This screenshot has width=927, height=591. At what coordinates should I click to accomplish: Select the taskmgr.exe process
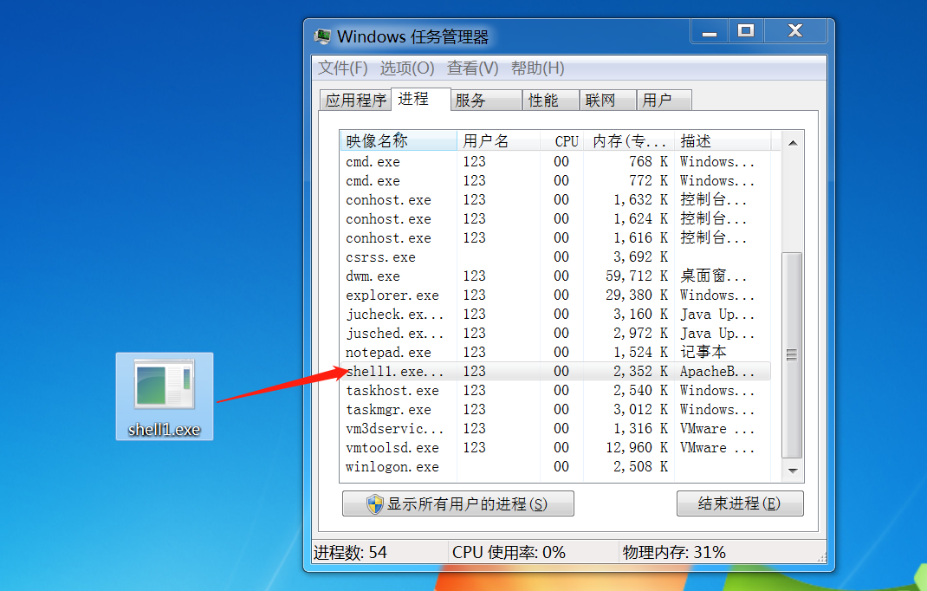click(x=555, y=409)
